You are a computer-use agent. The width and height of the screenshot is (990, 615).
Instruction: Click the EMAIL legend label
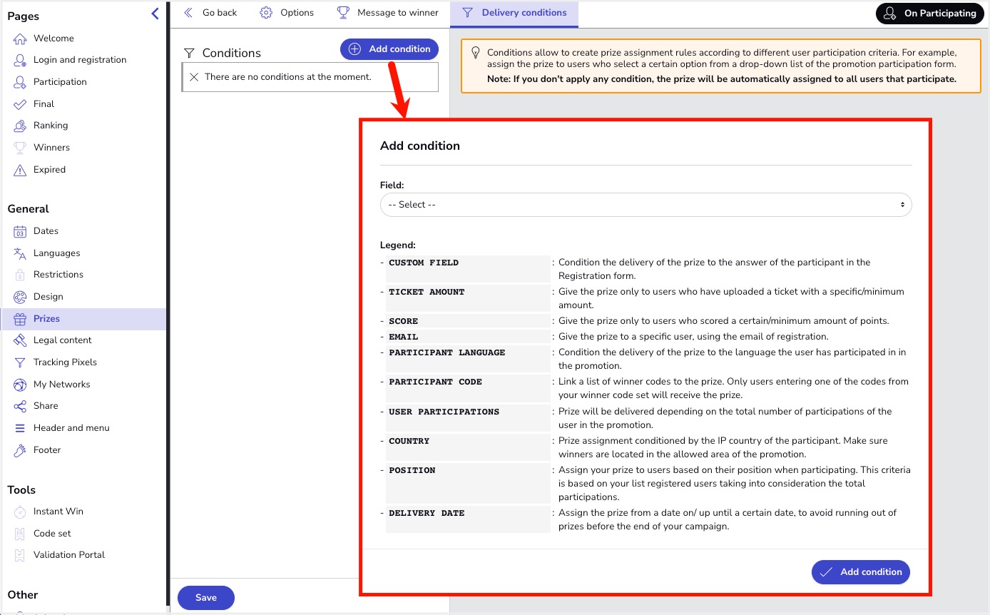point(404,337)
